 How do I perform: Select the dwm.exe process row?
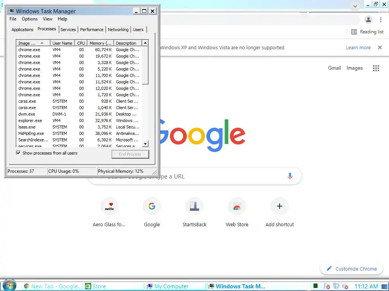[79, 114]
